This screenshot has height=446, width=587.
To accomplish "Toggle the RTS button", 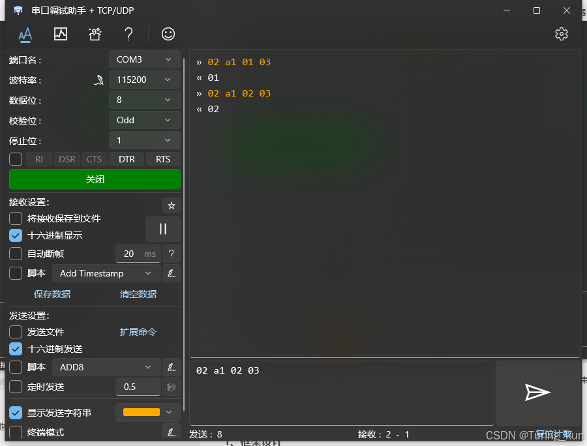I will tap(163, 159).
